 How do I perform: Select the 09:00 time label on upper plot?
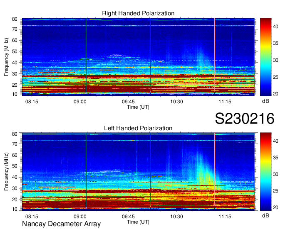pyautogui.click(x=80, y=102)
